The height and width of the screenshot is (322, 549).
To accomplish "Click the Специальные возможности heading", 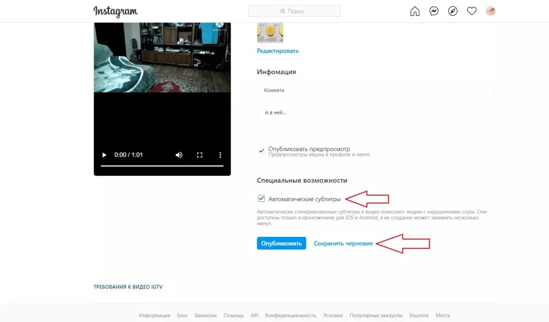I will coord(302,180).
